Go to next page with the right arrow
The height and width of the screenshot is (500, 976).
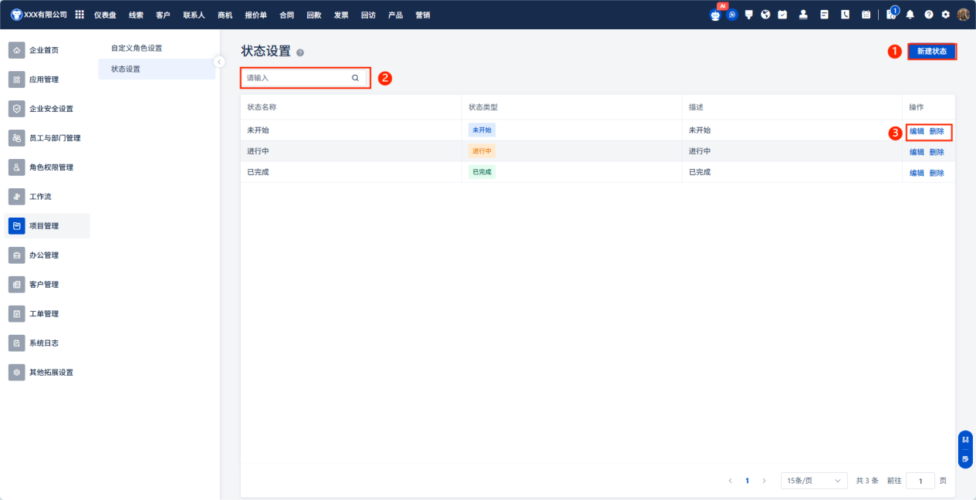[x=764, y=481]
